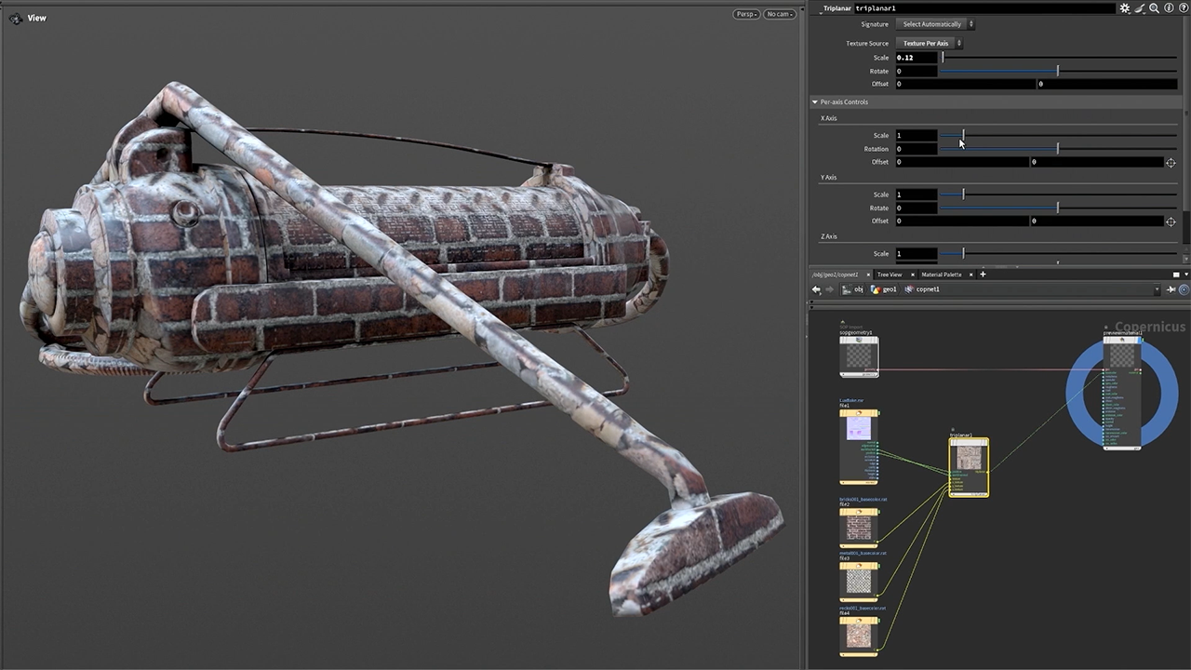Screen dimensions: 1191x670
Task: Click the main Rotate slider handle
Action: [x=1057, y=71]
